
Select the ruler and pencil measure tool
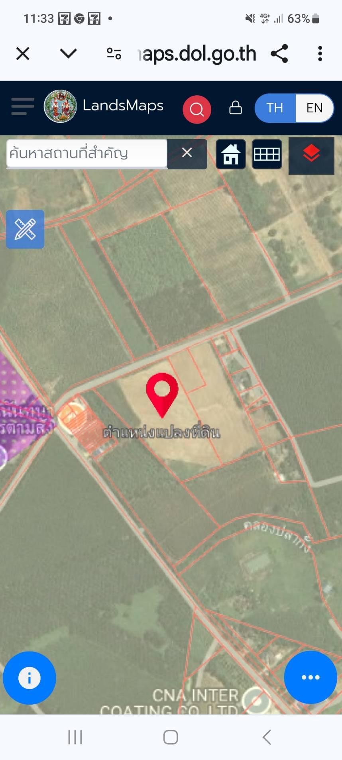[x=25, y=229]
